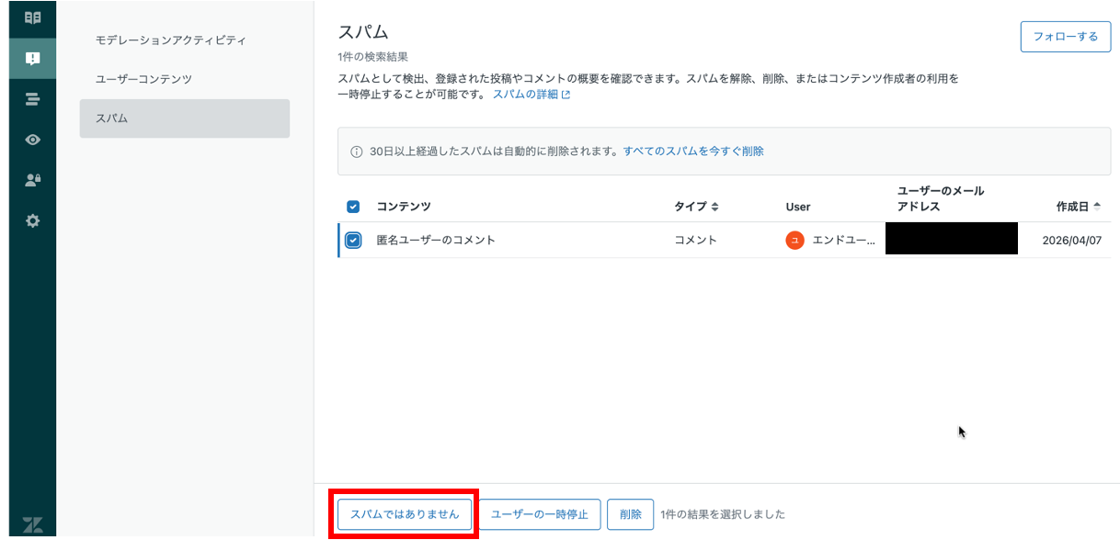Click the eye preview icon in sidebar
The width and height of the screenshot is (1120, 540).
click(x=32, y=140)
